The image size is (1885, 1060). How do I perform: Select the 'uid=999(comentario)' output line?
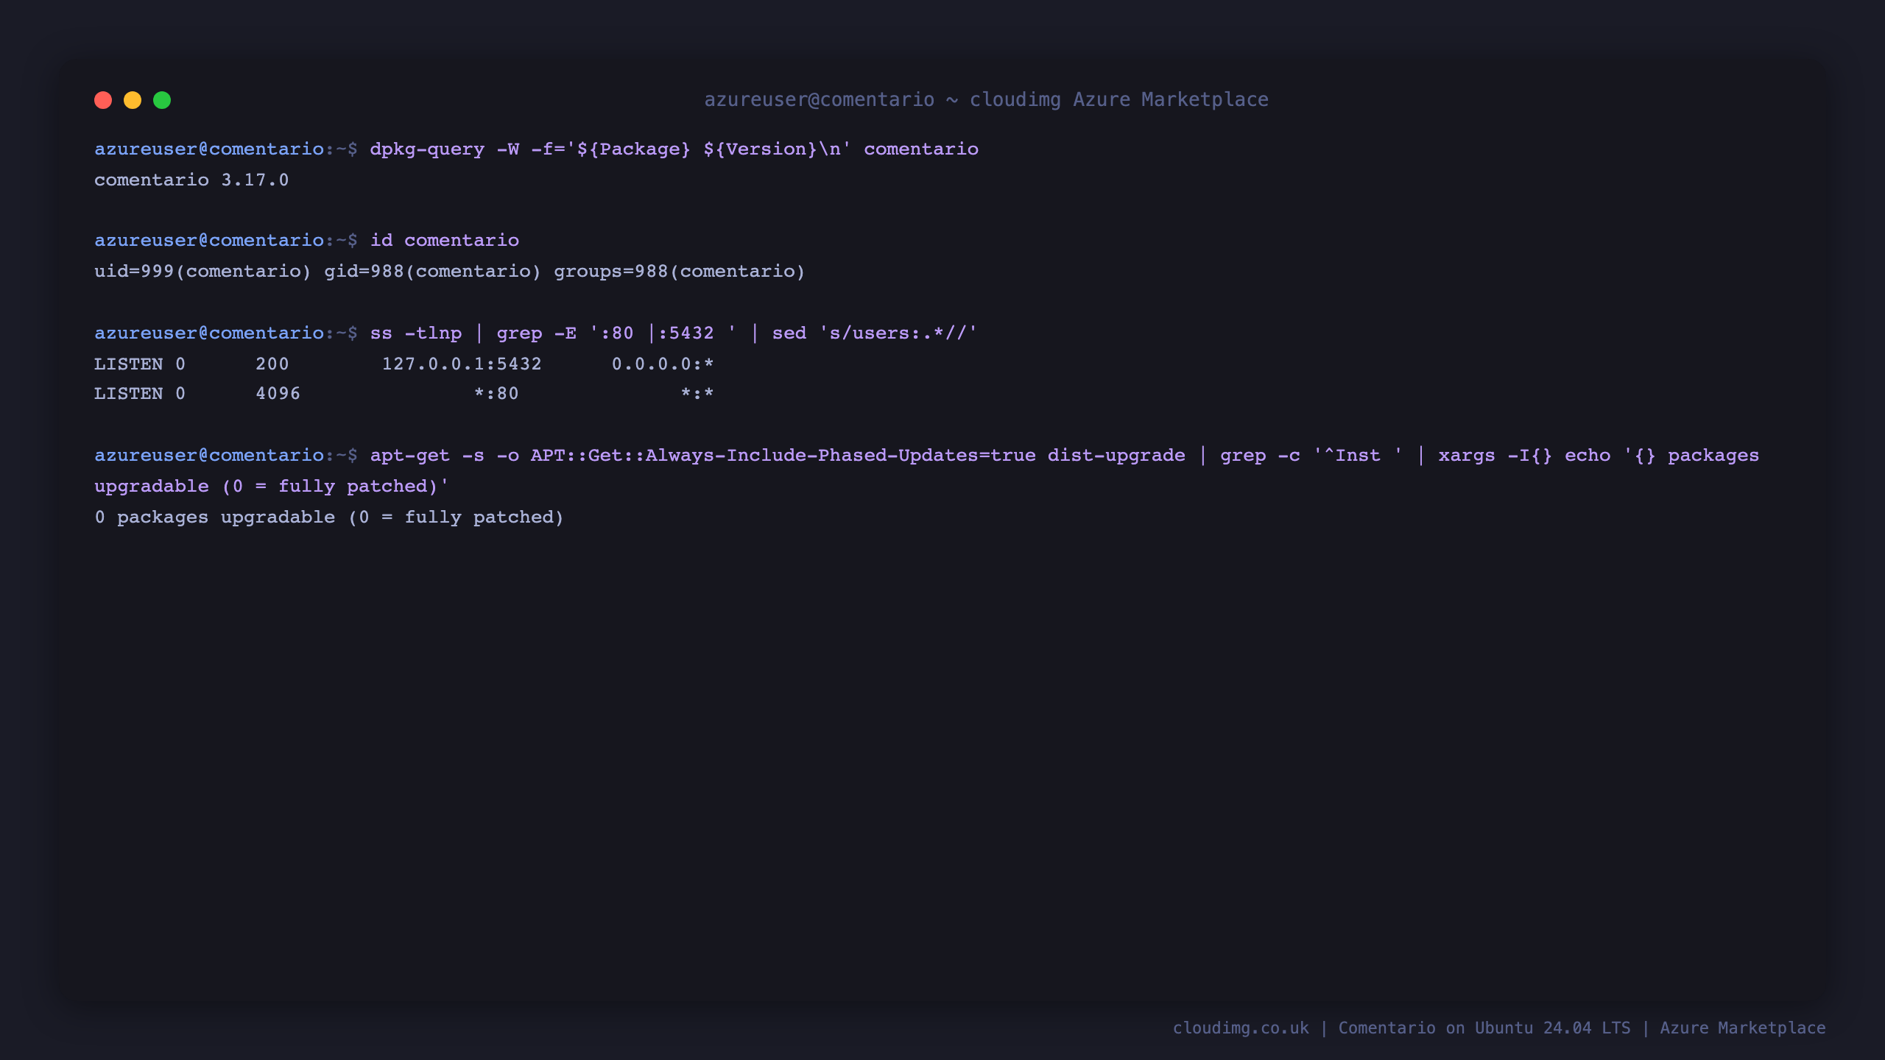pyautogui.click(x=449, y=272)
